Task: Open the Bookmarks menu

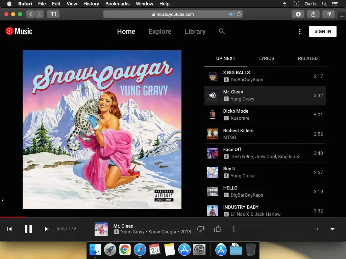Action: click(117, 4)
